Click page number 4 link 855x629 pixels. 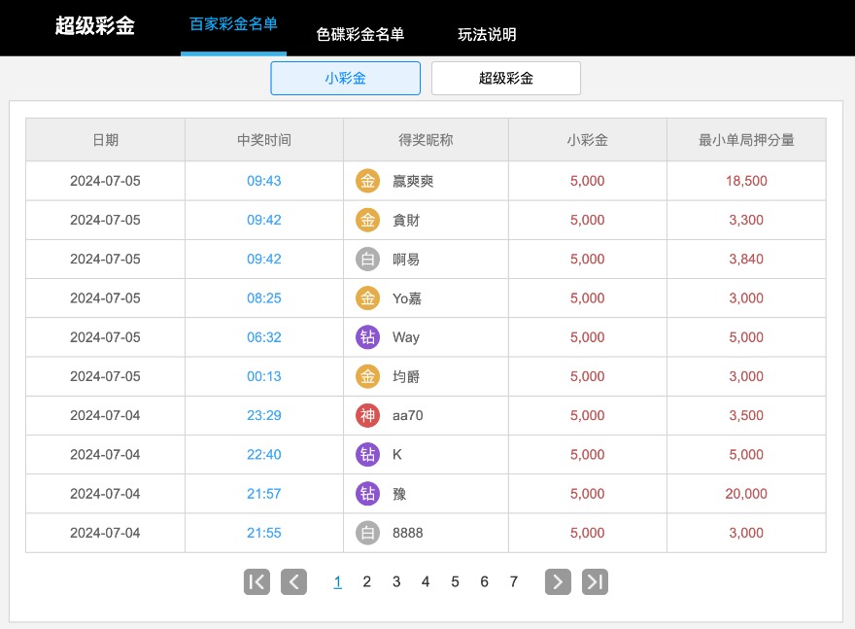coord(426,582)
